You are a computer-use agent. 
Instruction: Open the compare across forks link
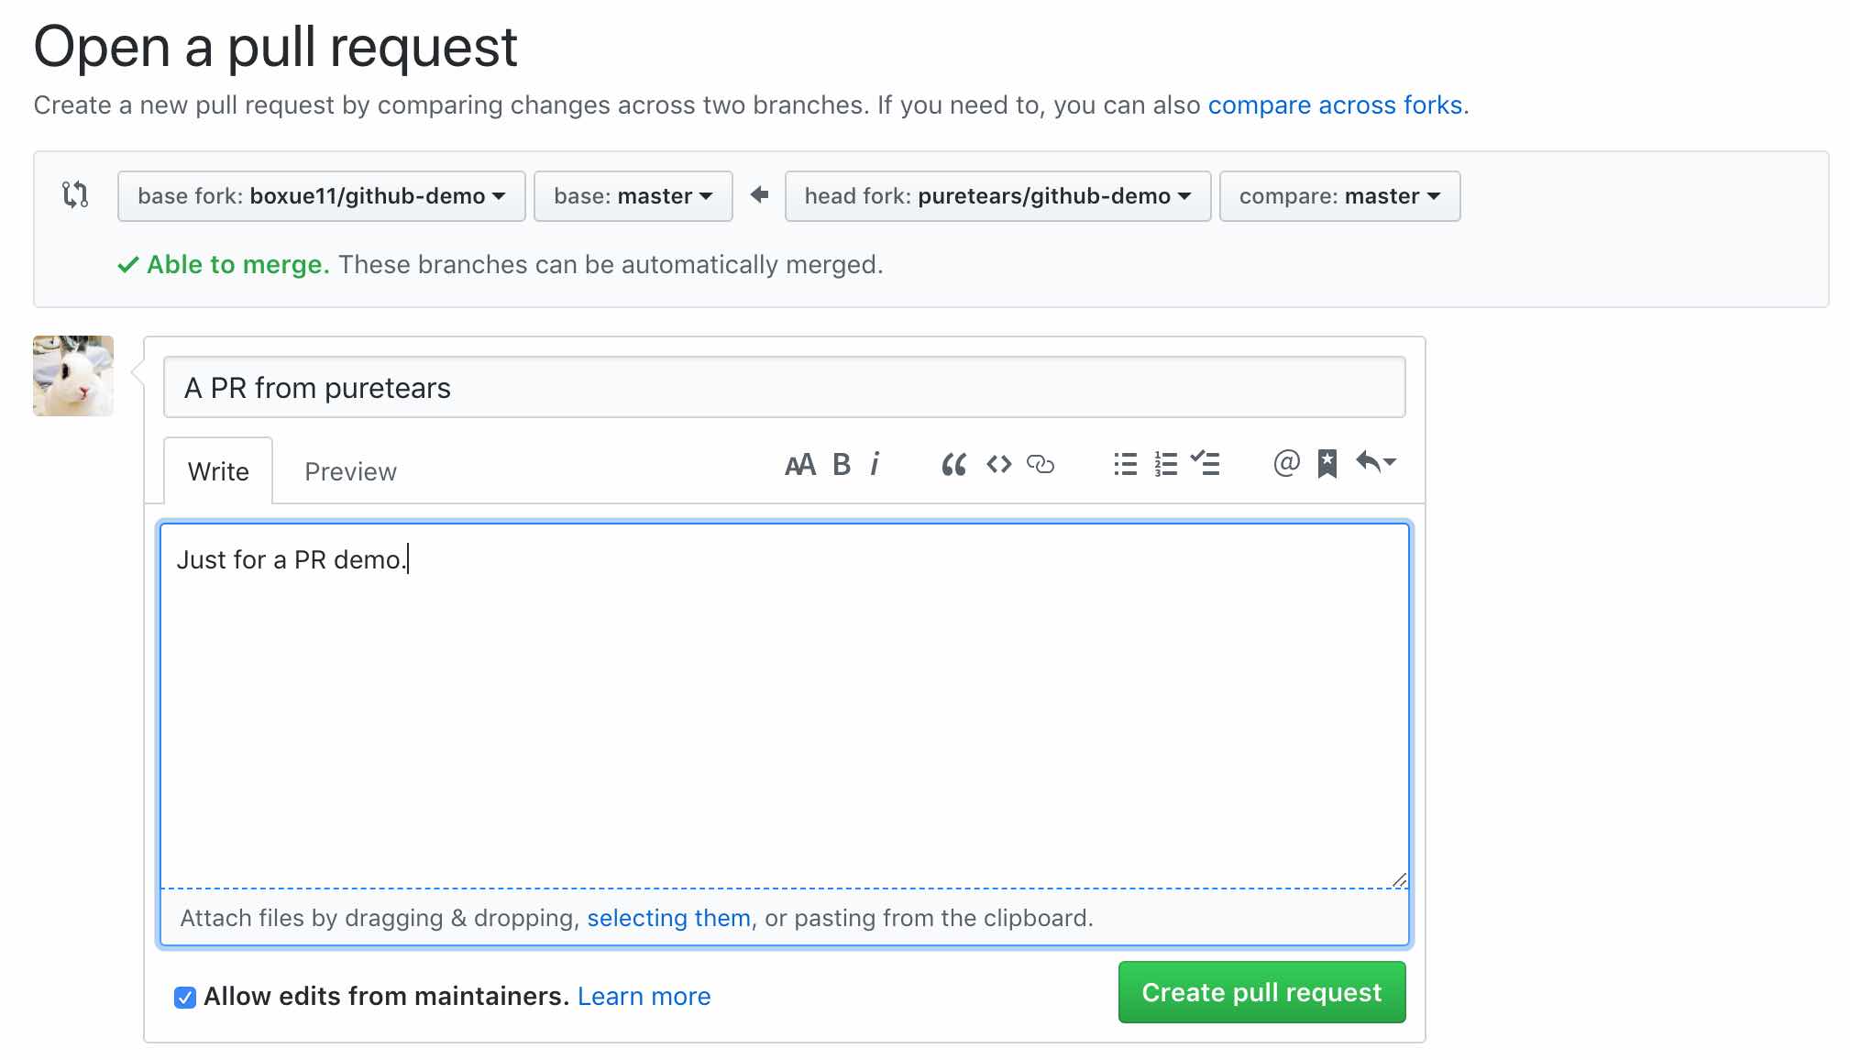(1335, 105)
